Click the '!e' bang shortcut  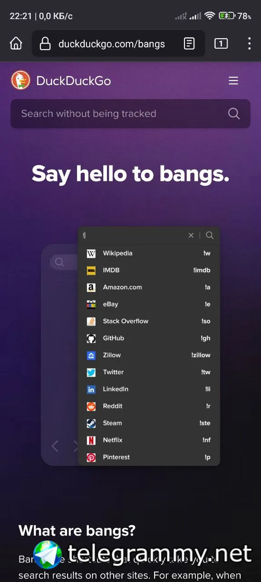point(208,304)
